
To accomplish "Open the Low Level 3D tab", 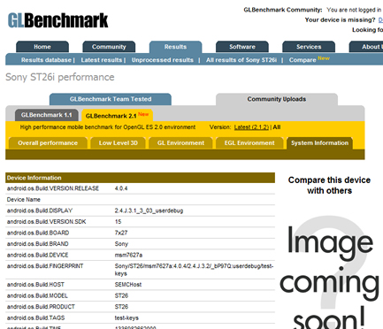I will click(119, 143).
